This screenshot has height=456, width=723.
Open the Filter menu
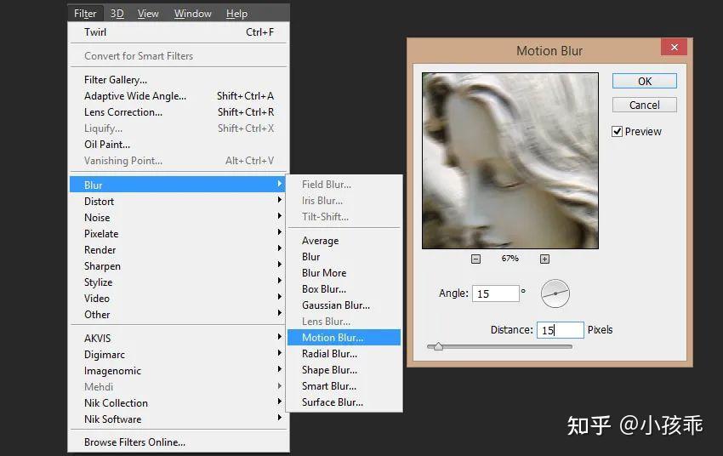click(85, 14)
